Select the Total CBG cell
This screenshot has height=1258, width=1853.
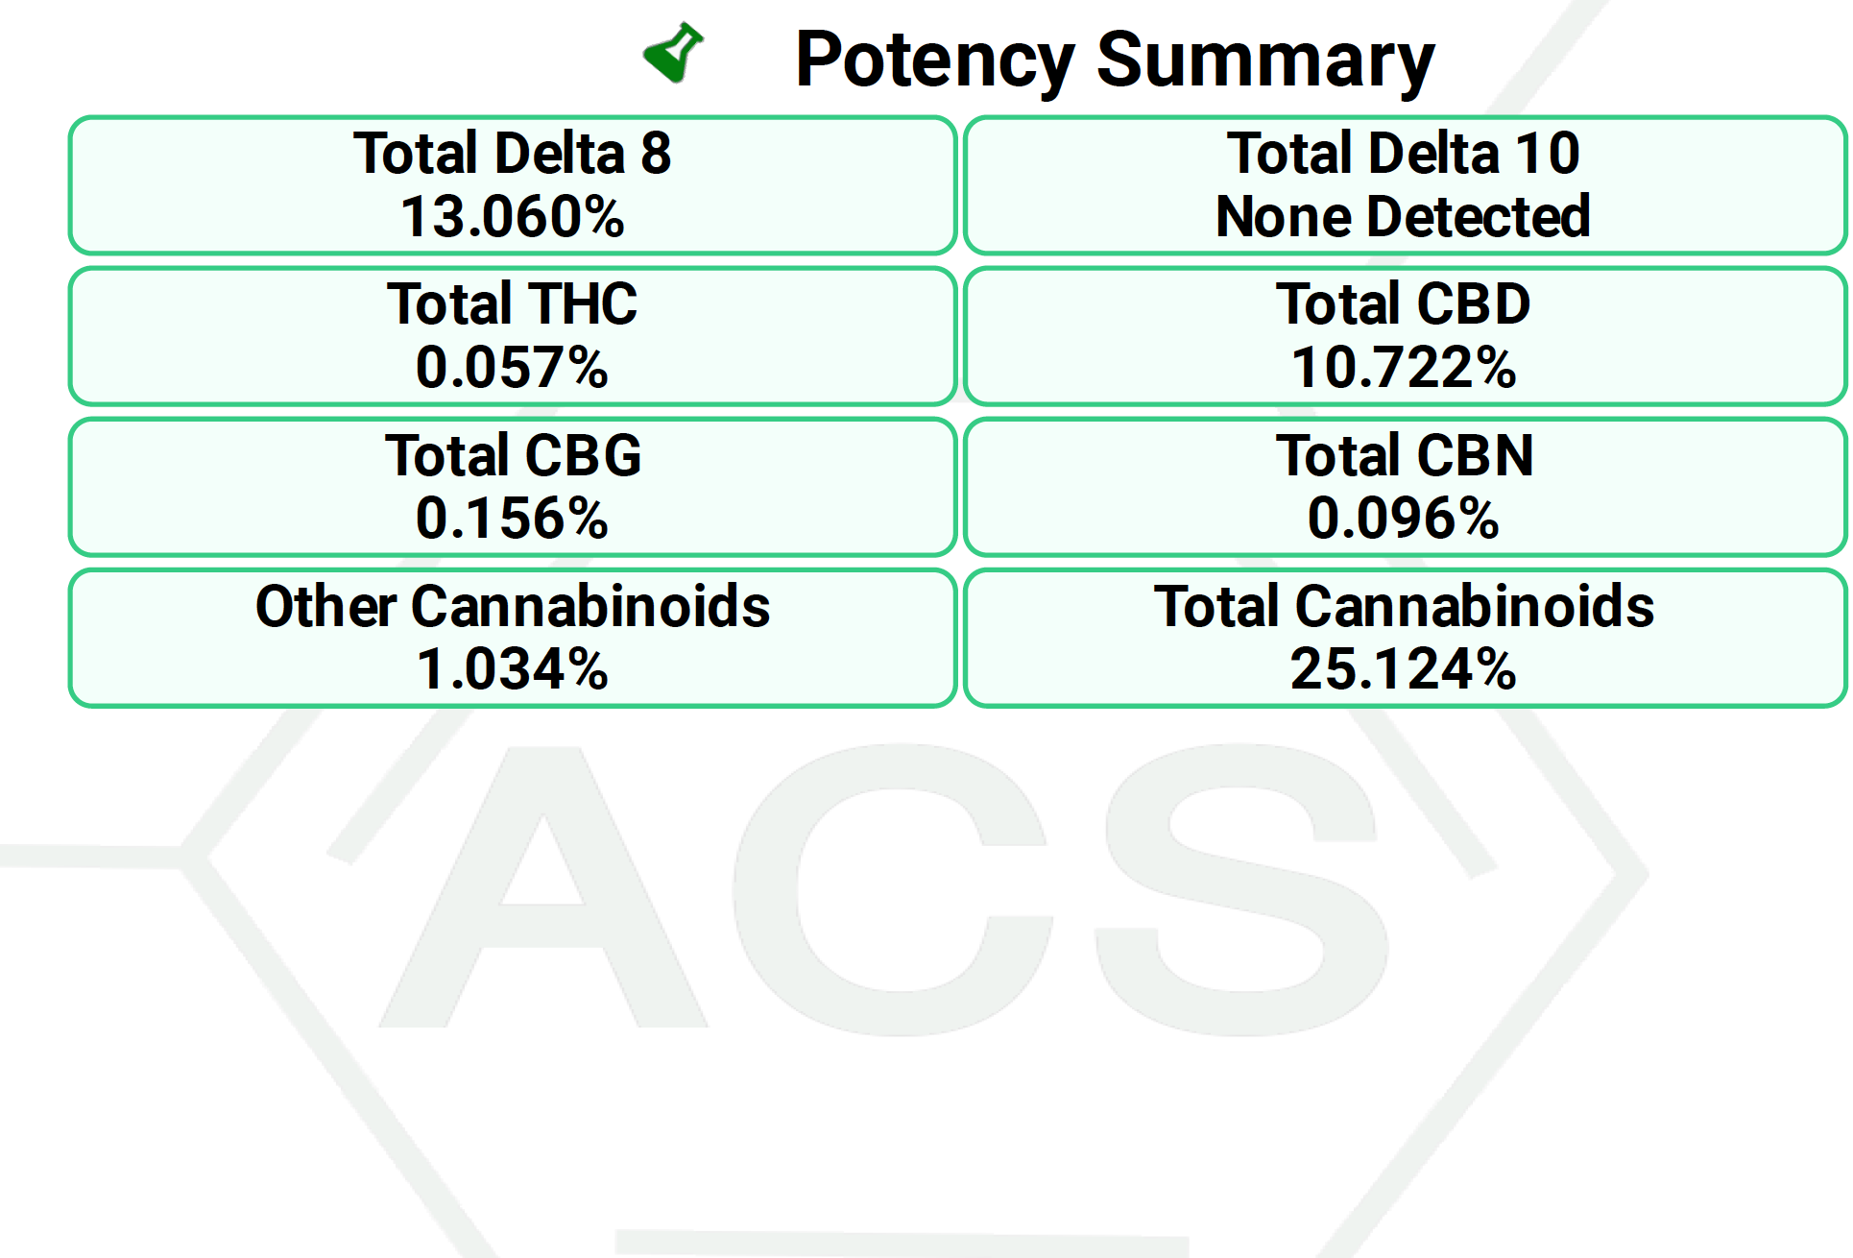[x=513, y=487]
